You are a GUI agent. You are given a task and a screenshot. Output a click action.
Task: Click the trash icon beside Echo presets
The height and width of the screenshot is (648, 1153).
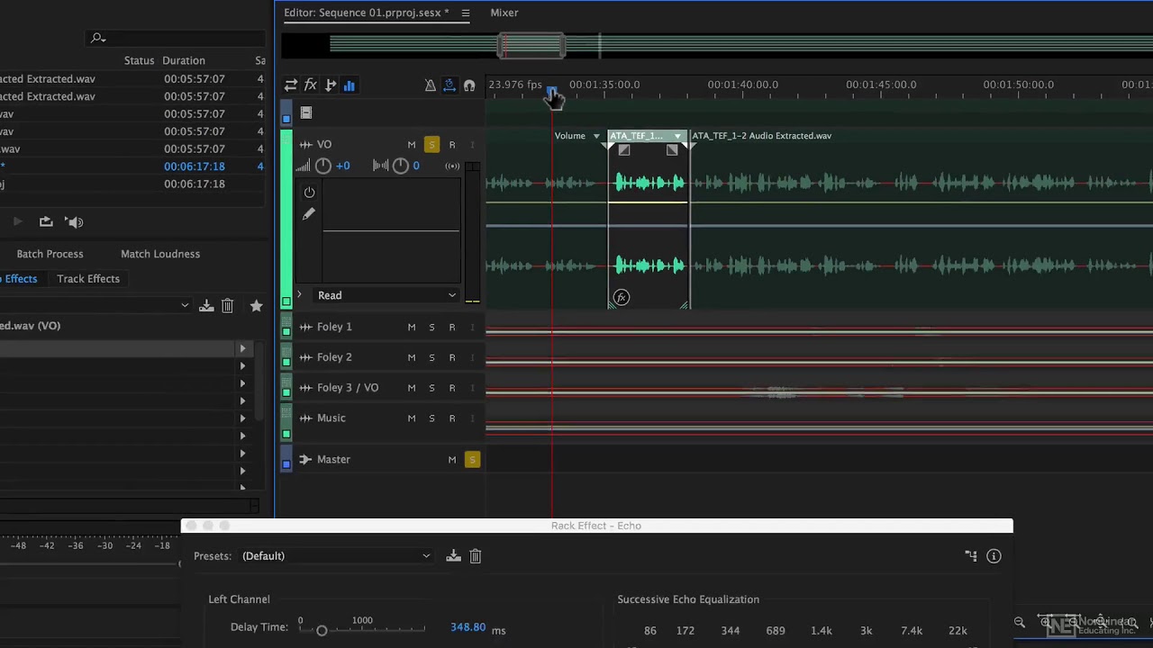click(476, 556)
